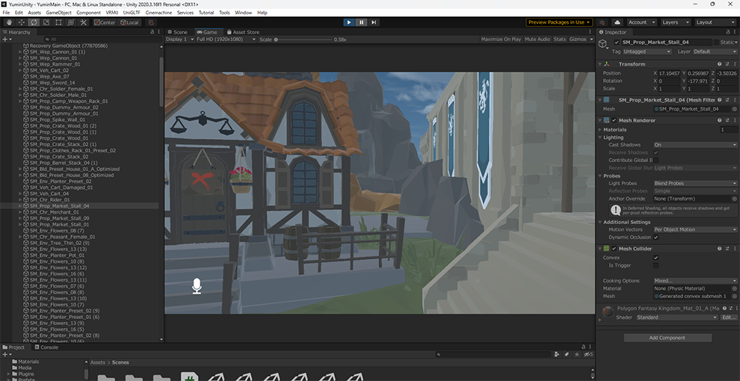
Task: Select the Hand tool in toolbar
Action: 9,22
